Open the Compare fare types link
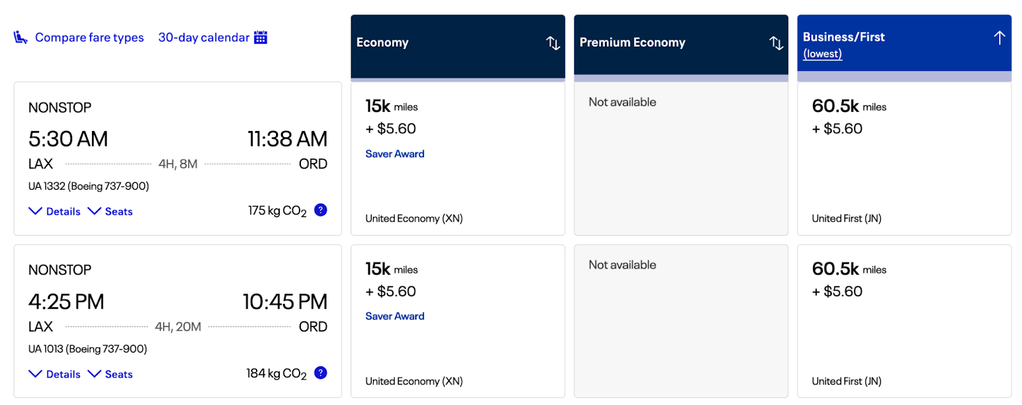 [89, 38]
